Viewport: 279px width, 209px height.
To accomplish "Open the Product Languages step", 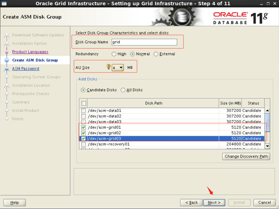I will click(30, 52).
